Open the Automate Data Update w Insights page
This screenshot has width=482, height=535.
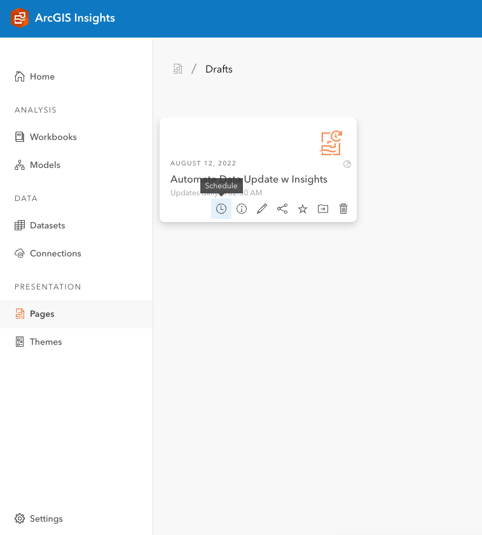[x=249, y=179]
